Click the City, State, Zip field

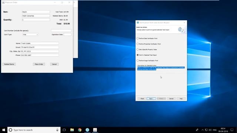[40, 51]
